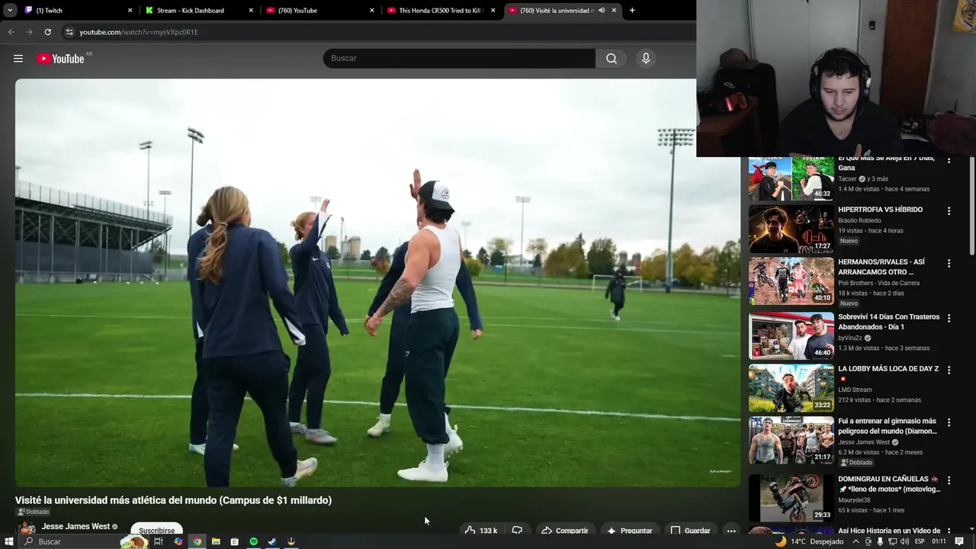Switch to the (760) YouTube tab

[x=319, y=11]
